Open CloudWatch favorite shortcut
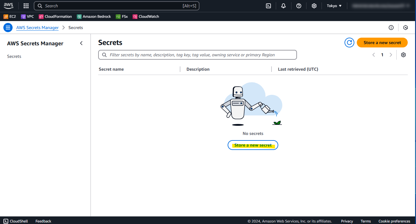 tap(146, 17)
